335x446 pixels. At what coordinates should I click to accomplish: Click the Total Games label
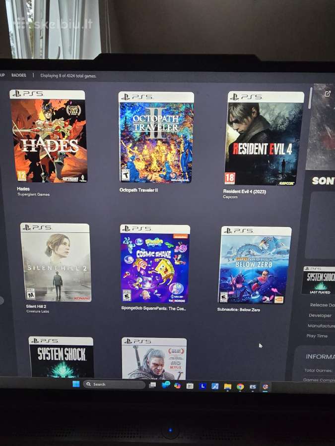(x=318, y=370)
